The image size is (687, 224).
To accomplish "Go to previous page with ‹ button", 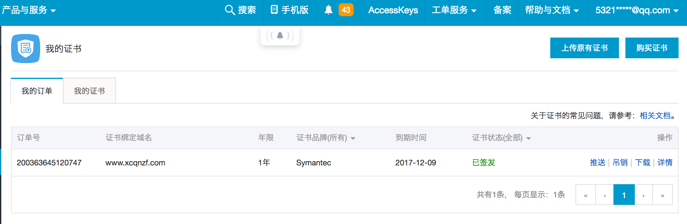I will click(605, 195).
